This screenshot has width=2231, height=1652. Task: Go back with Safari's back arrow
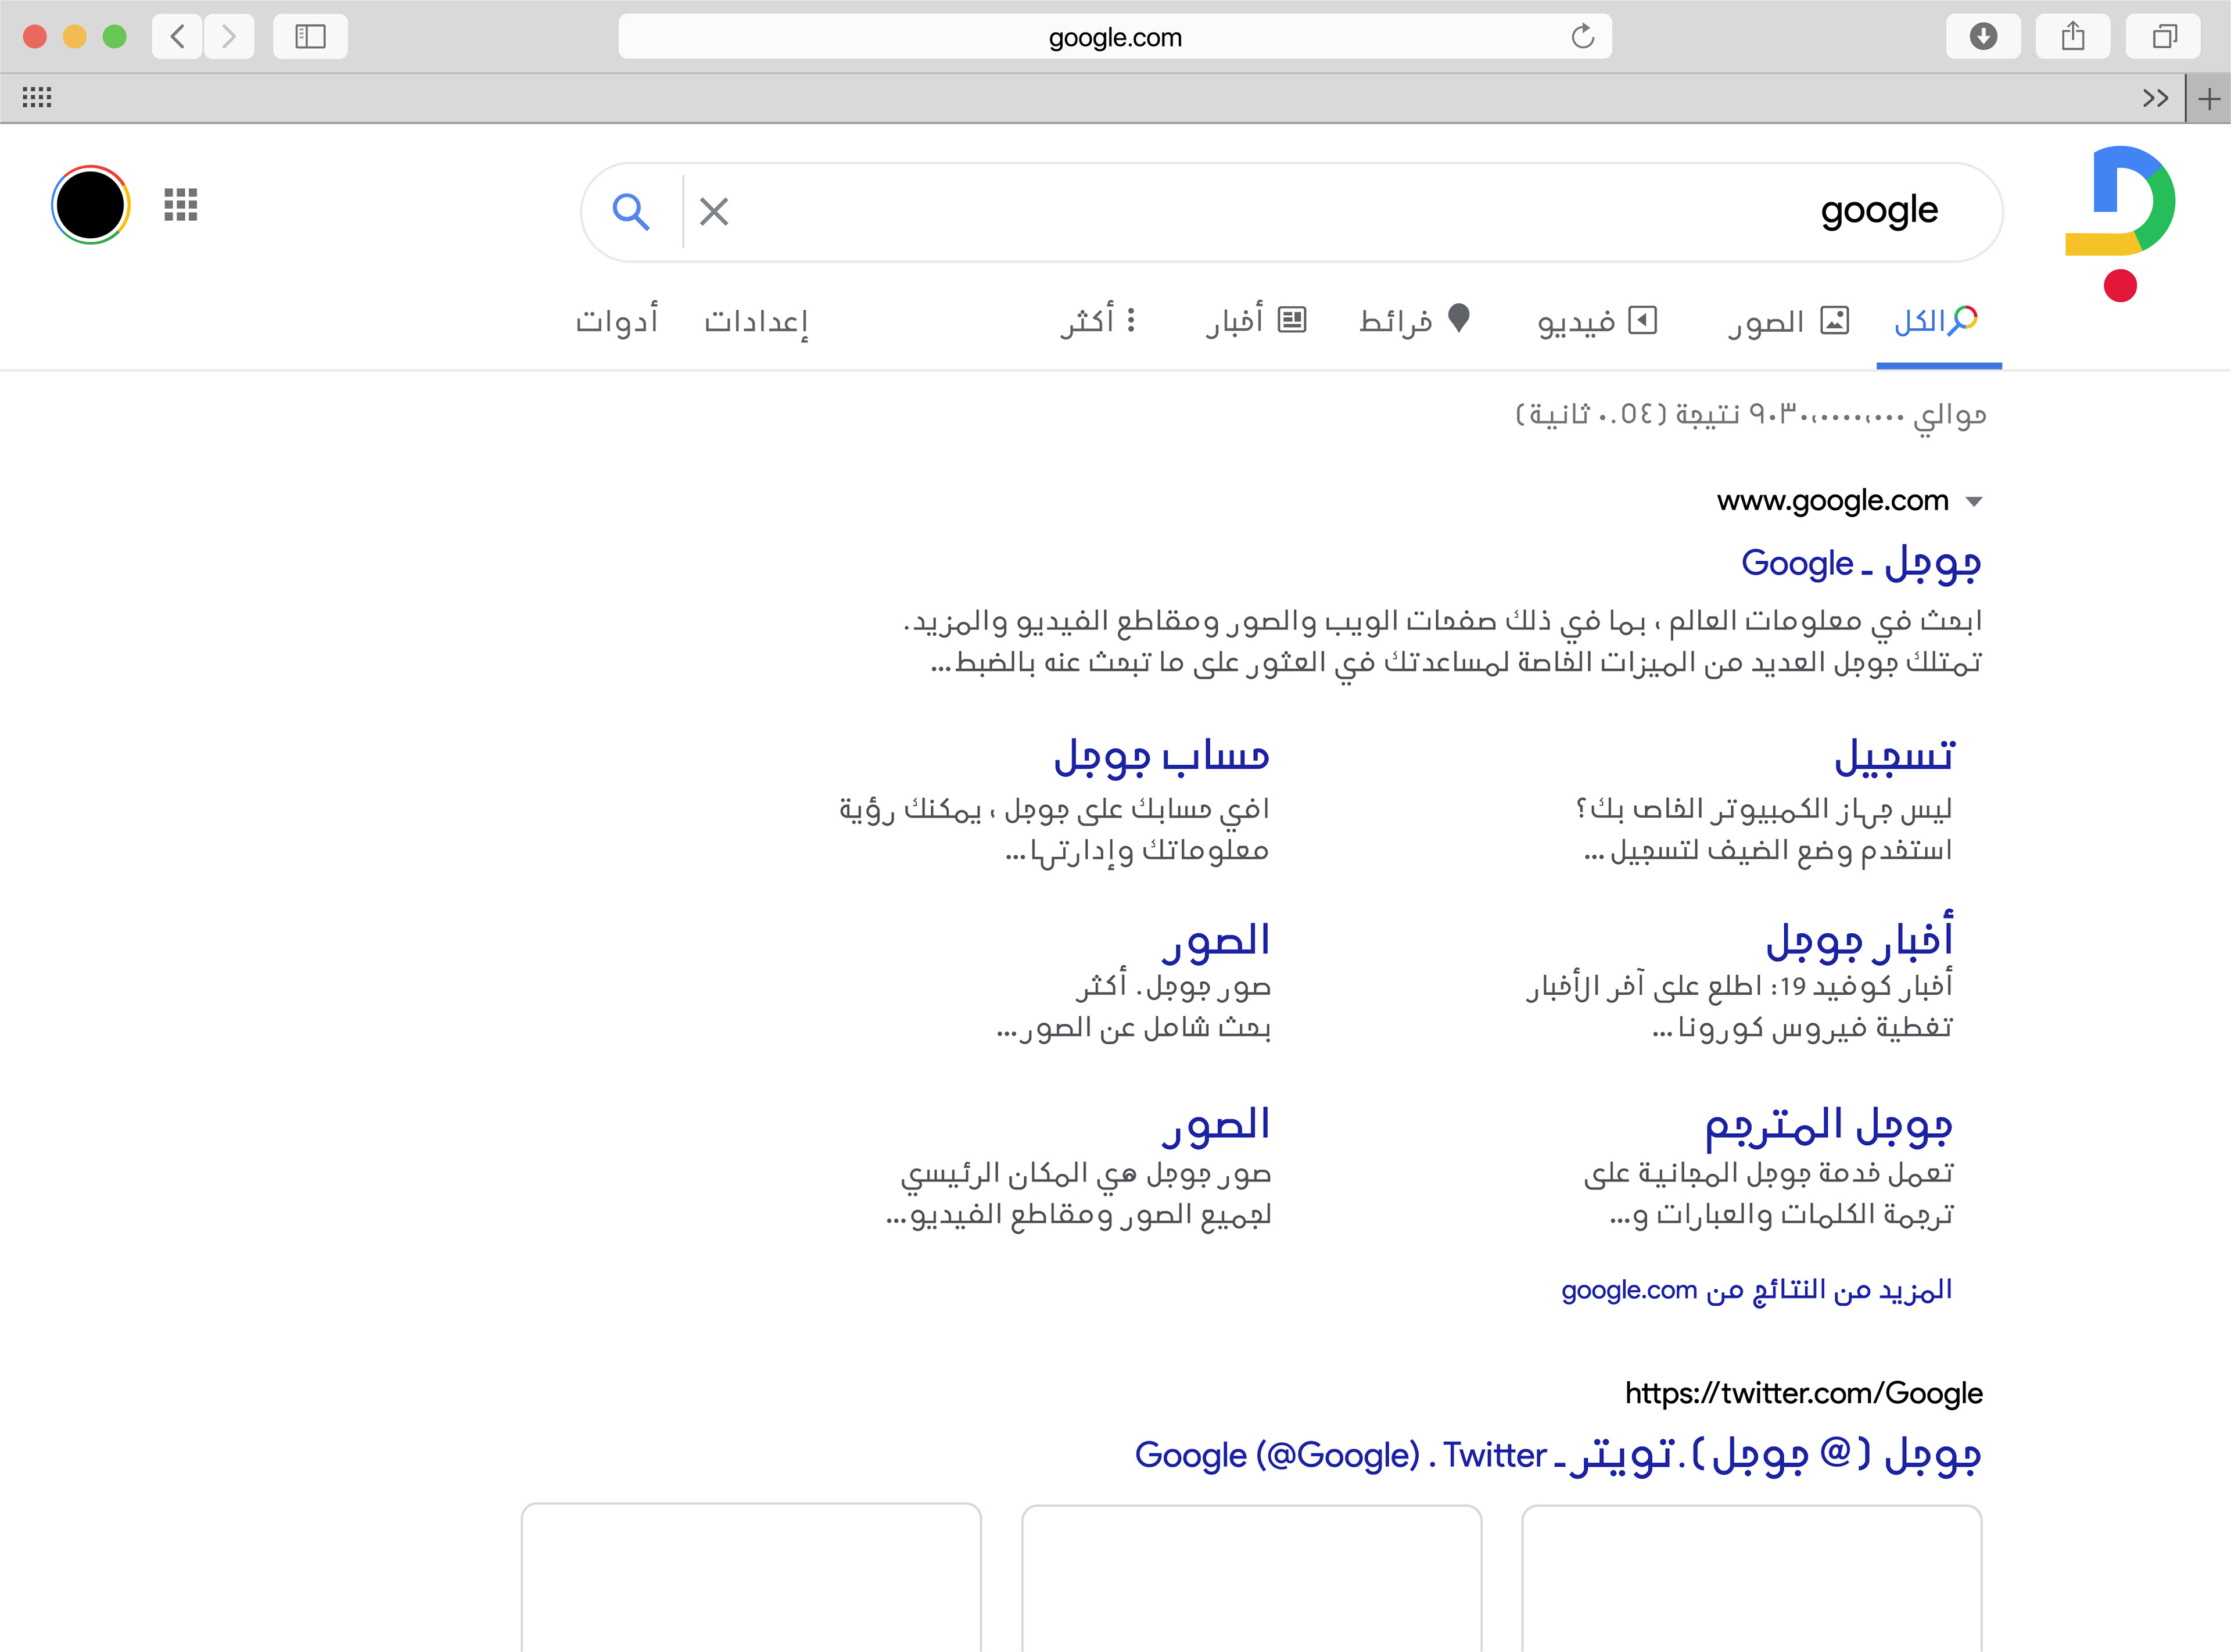pos(178,37)
